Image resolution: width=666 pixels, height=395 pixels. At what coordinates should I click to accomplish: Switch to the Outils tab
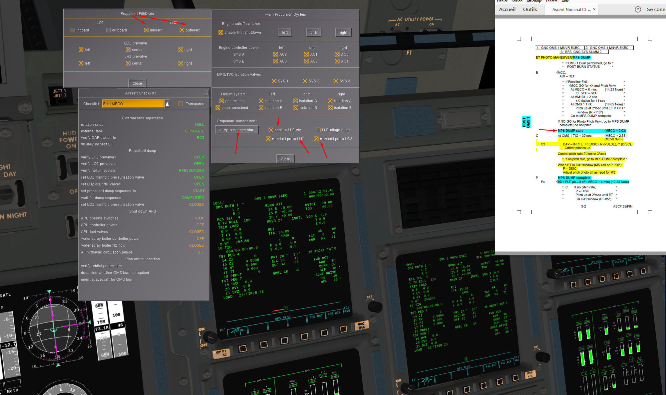pos(530,10)
